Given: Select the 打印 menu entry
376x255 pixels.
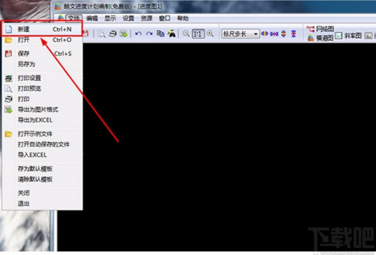Looking at the screenshot, I should coord(42,99).
